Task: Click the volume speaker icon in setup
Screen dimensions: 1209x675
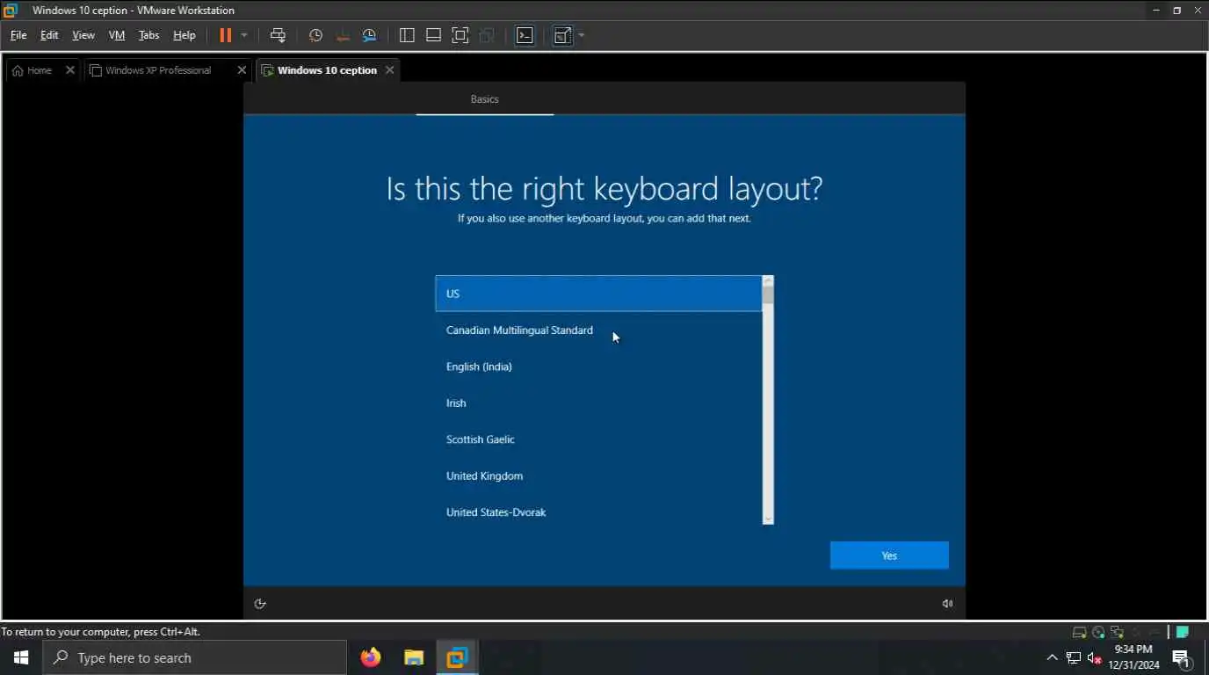Action: (x=947, y=604)
